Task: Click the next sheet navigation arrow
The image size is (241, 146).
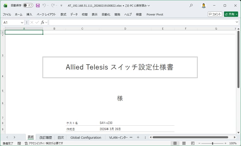Action: pos(14,137)
